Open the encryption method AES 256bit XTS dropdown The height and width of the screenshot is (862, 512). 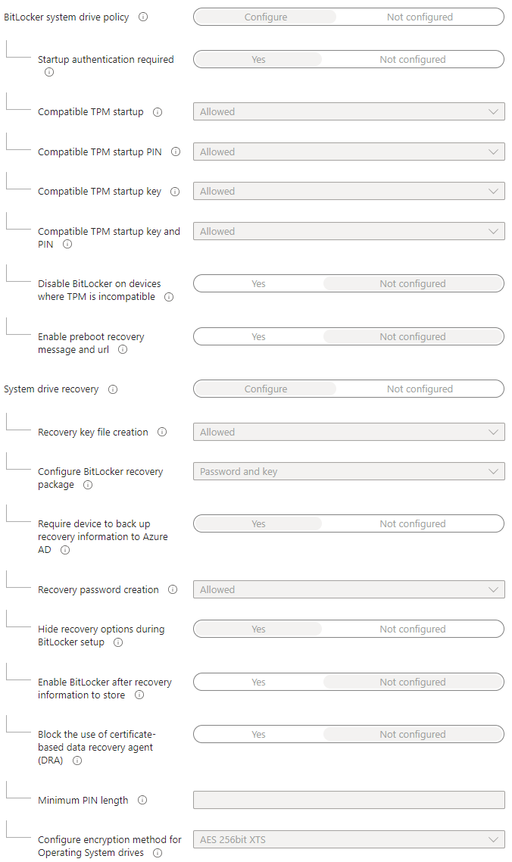(348, 839)
